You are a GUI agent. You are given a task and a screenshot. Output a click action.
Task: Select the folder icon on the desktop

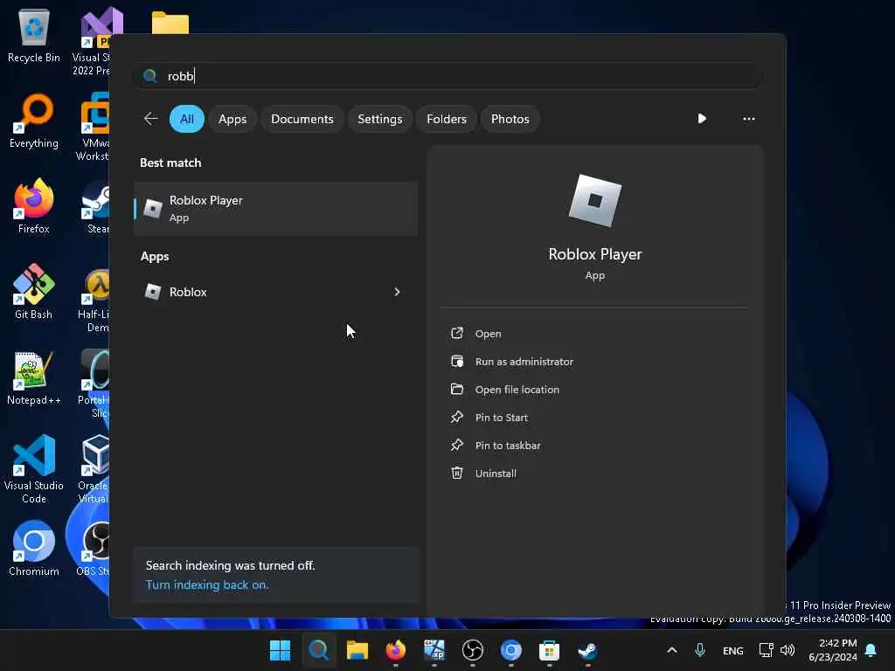[x=170, y=24]
